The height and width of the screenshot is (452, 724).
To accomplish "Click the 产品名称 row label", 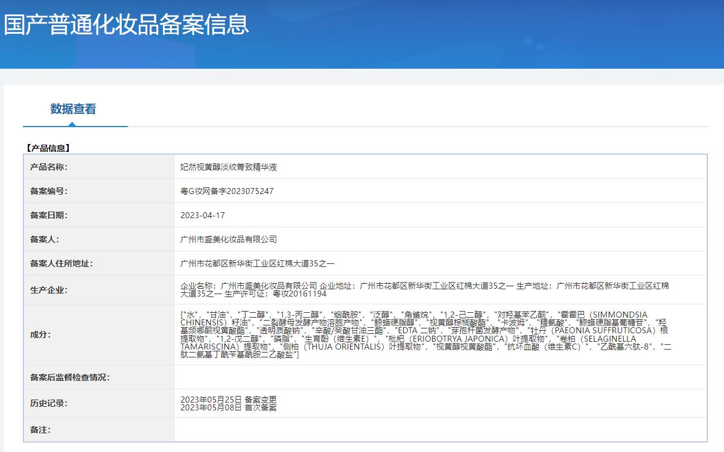I will coord(49,167).
